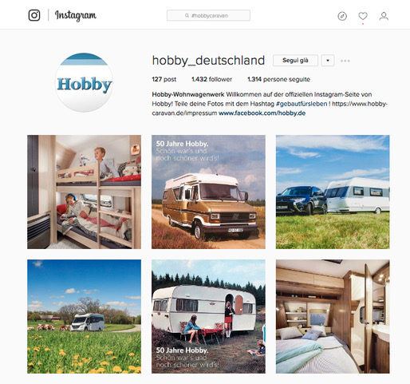Open the 1.432 follower list
The width and height of the screenshot is (410, 384).
[x=211, y=79]
